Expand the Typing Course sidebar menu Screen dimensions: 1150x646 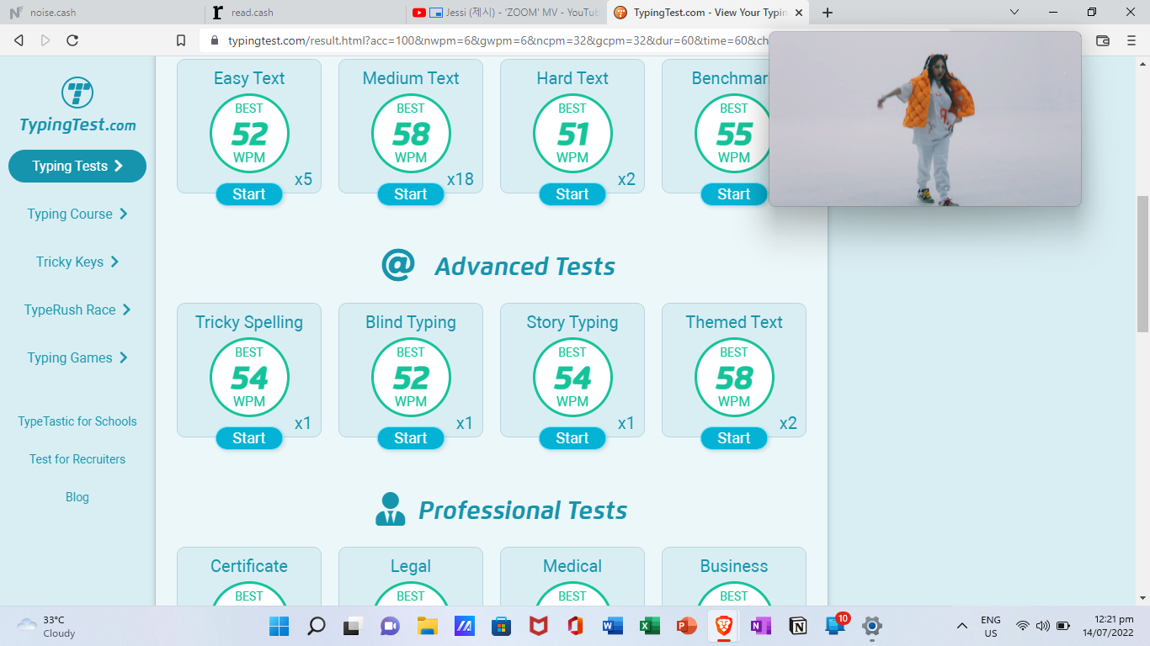(x=77, y=214)
